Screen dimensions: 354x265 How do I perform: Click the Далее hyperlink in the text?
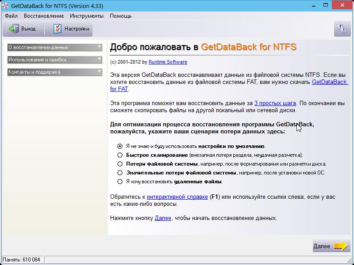(163, 218)
